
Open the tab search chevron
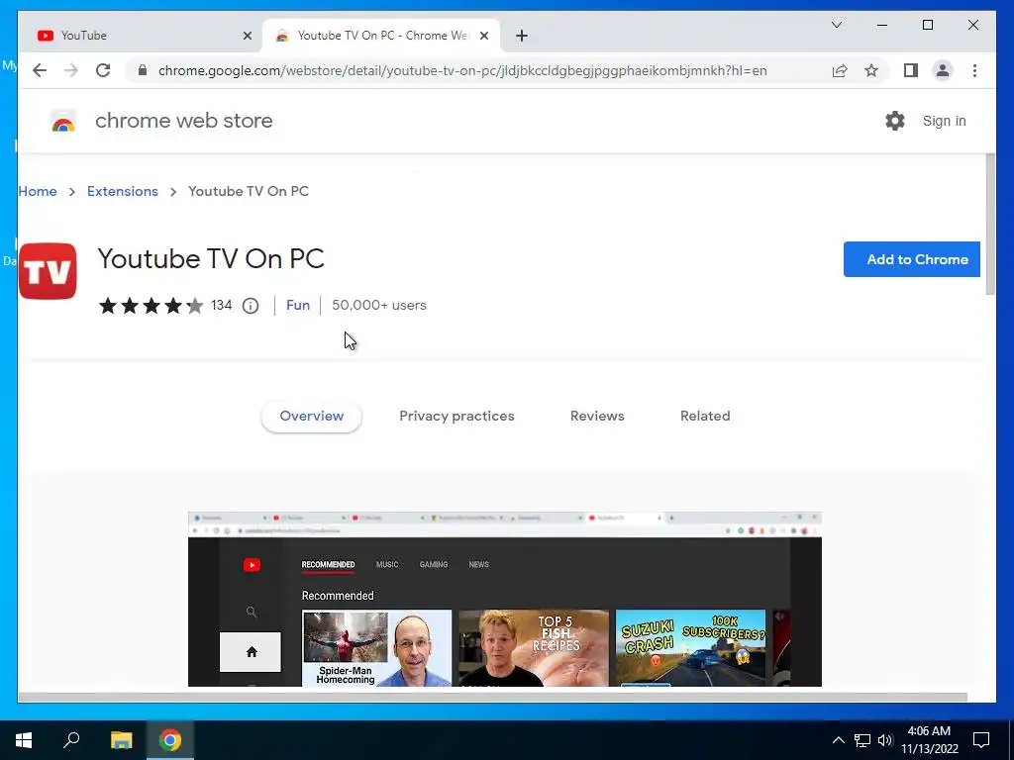coord(836,25)
